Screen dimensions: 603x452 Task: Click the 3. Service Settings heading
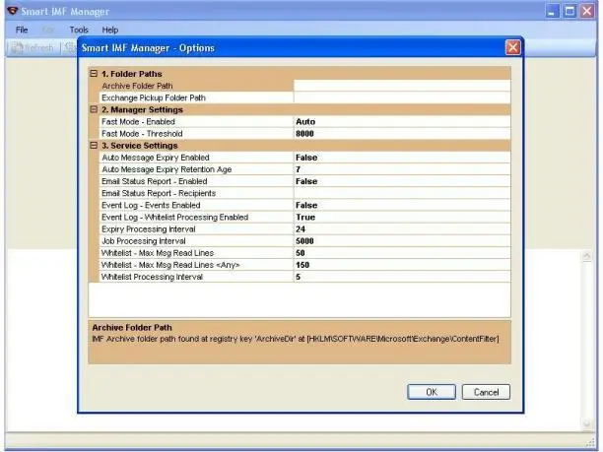point(139,146)
